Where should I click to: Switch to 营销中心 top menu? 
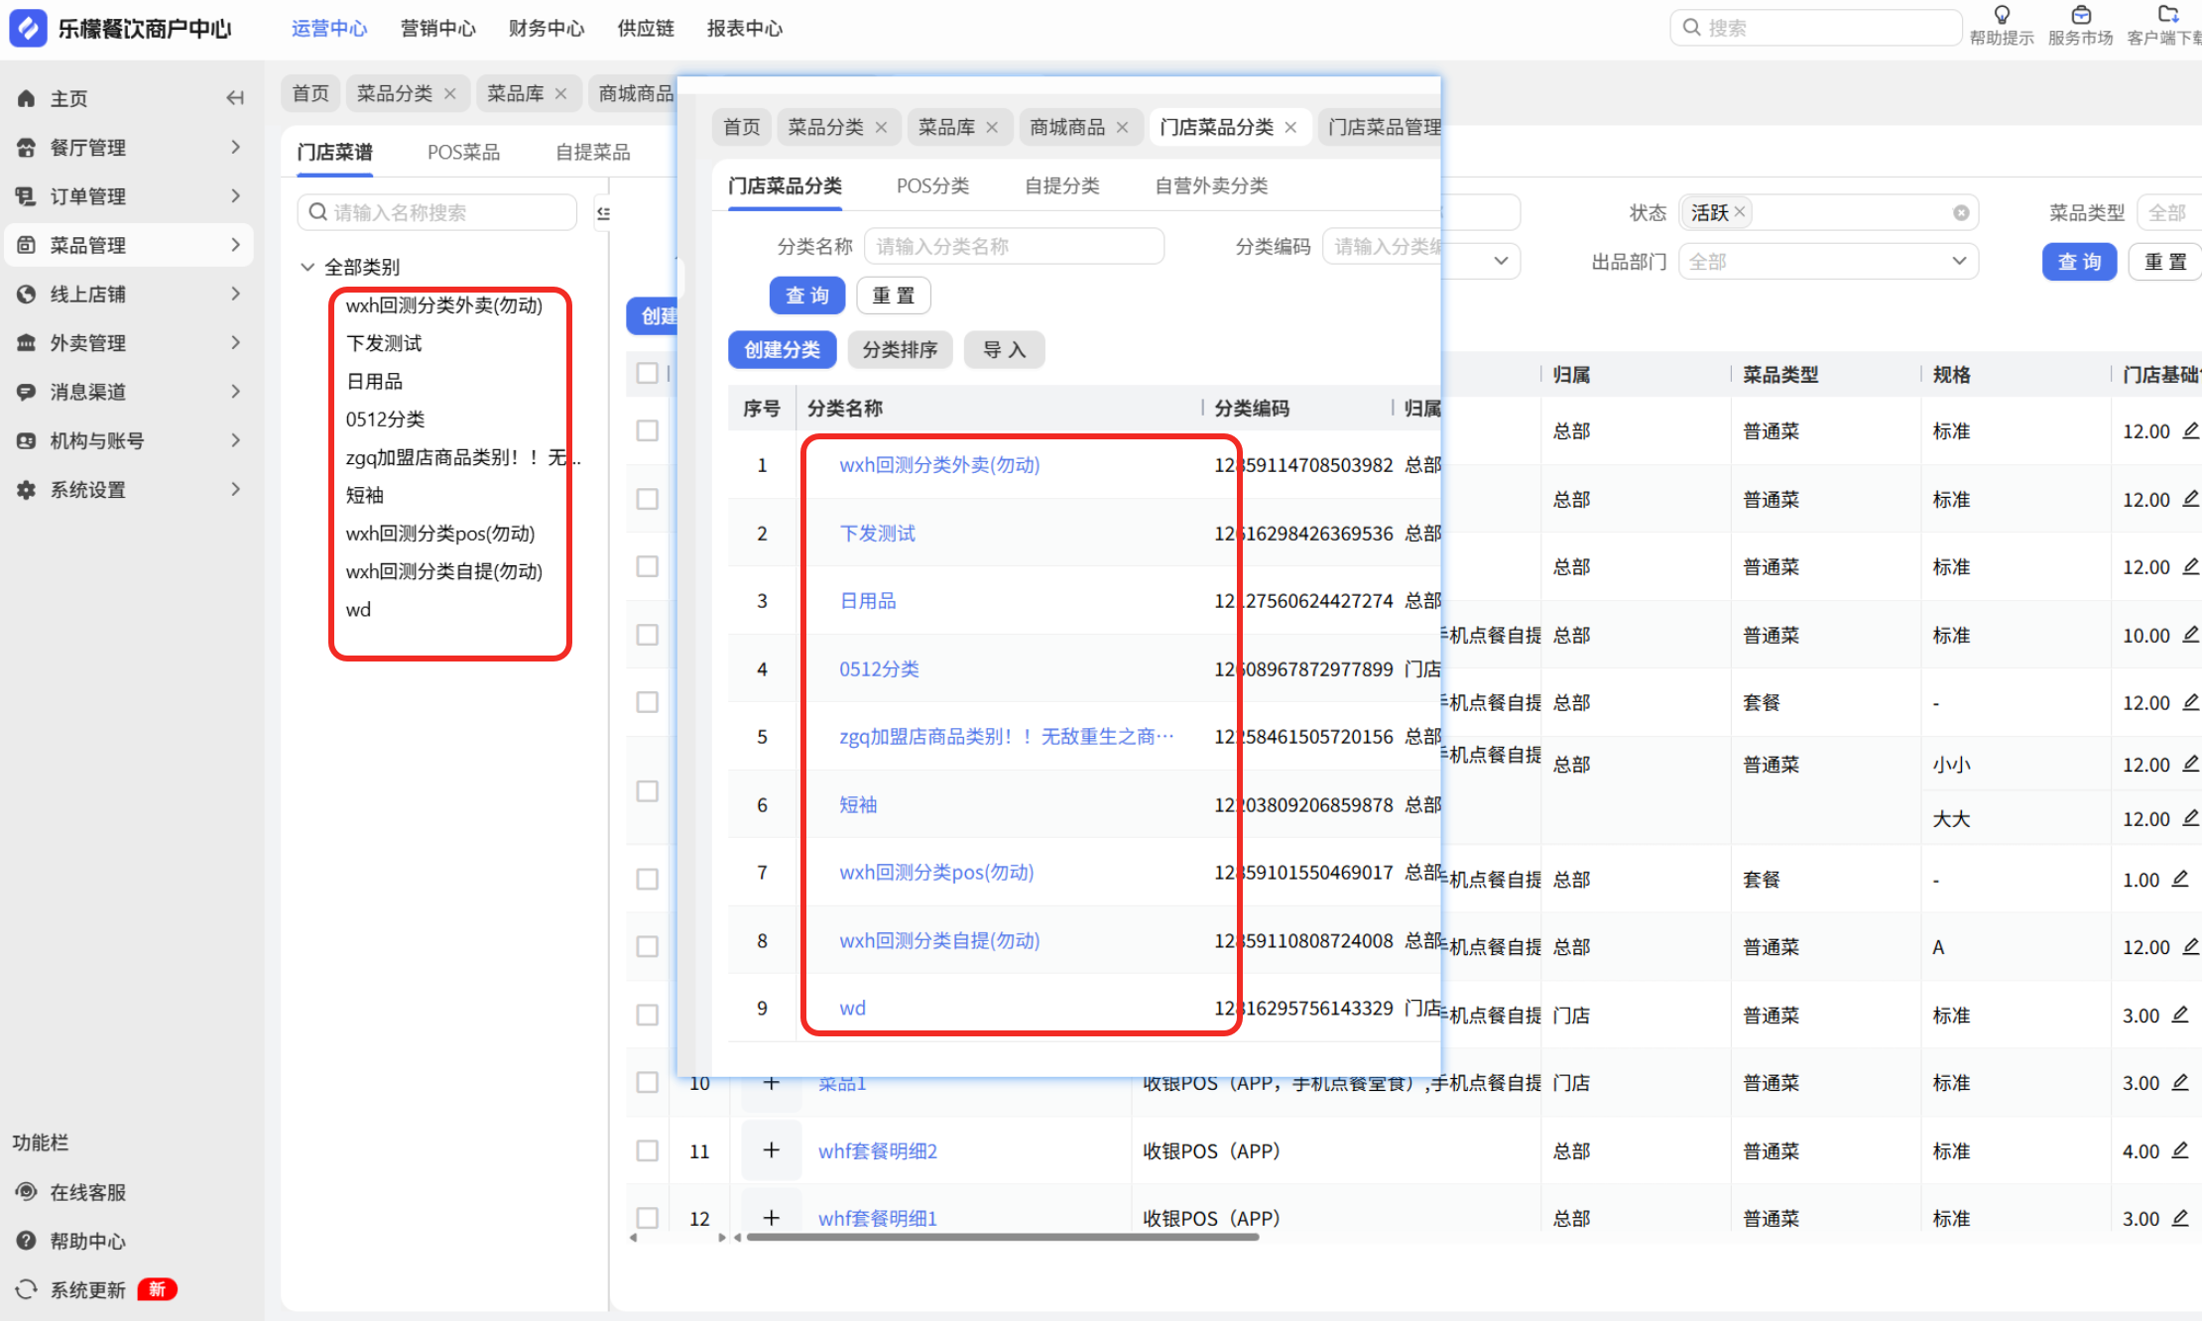point(438,28)
